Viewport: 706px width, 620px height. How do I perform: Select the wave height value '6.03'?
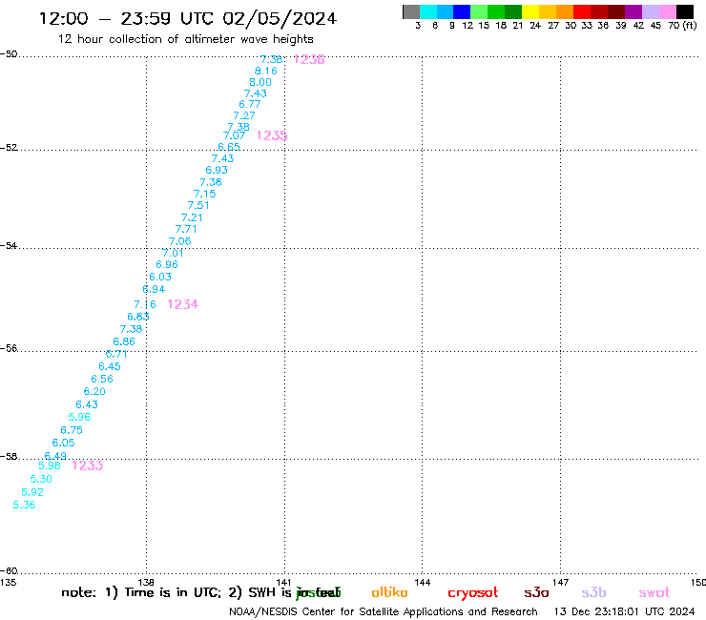[x=160, y=277]
